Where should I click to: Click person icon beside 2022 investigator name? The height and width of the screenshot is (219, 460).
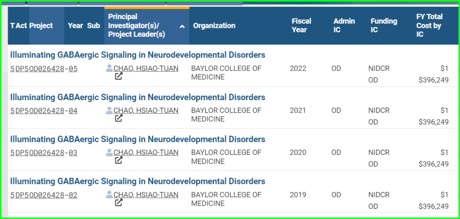pos(109,69)
